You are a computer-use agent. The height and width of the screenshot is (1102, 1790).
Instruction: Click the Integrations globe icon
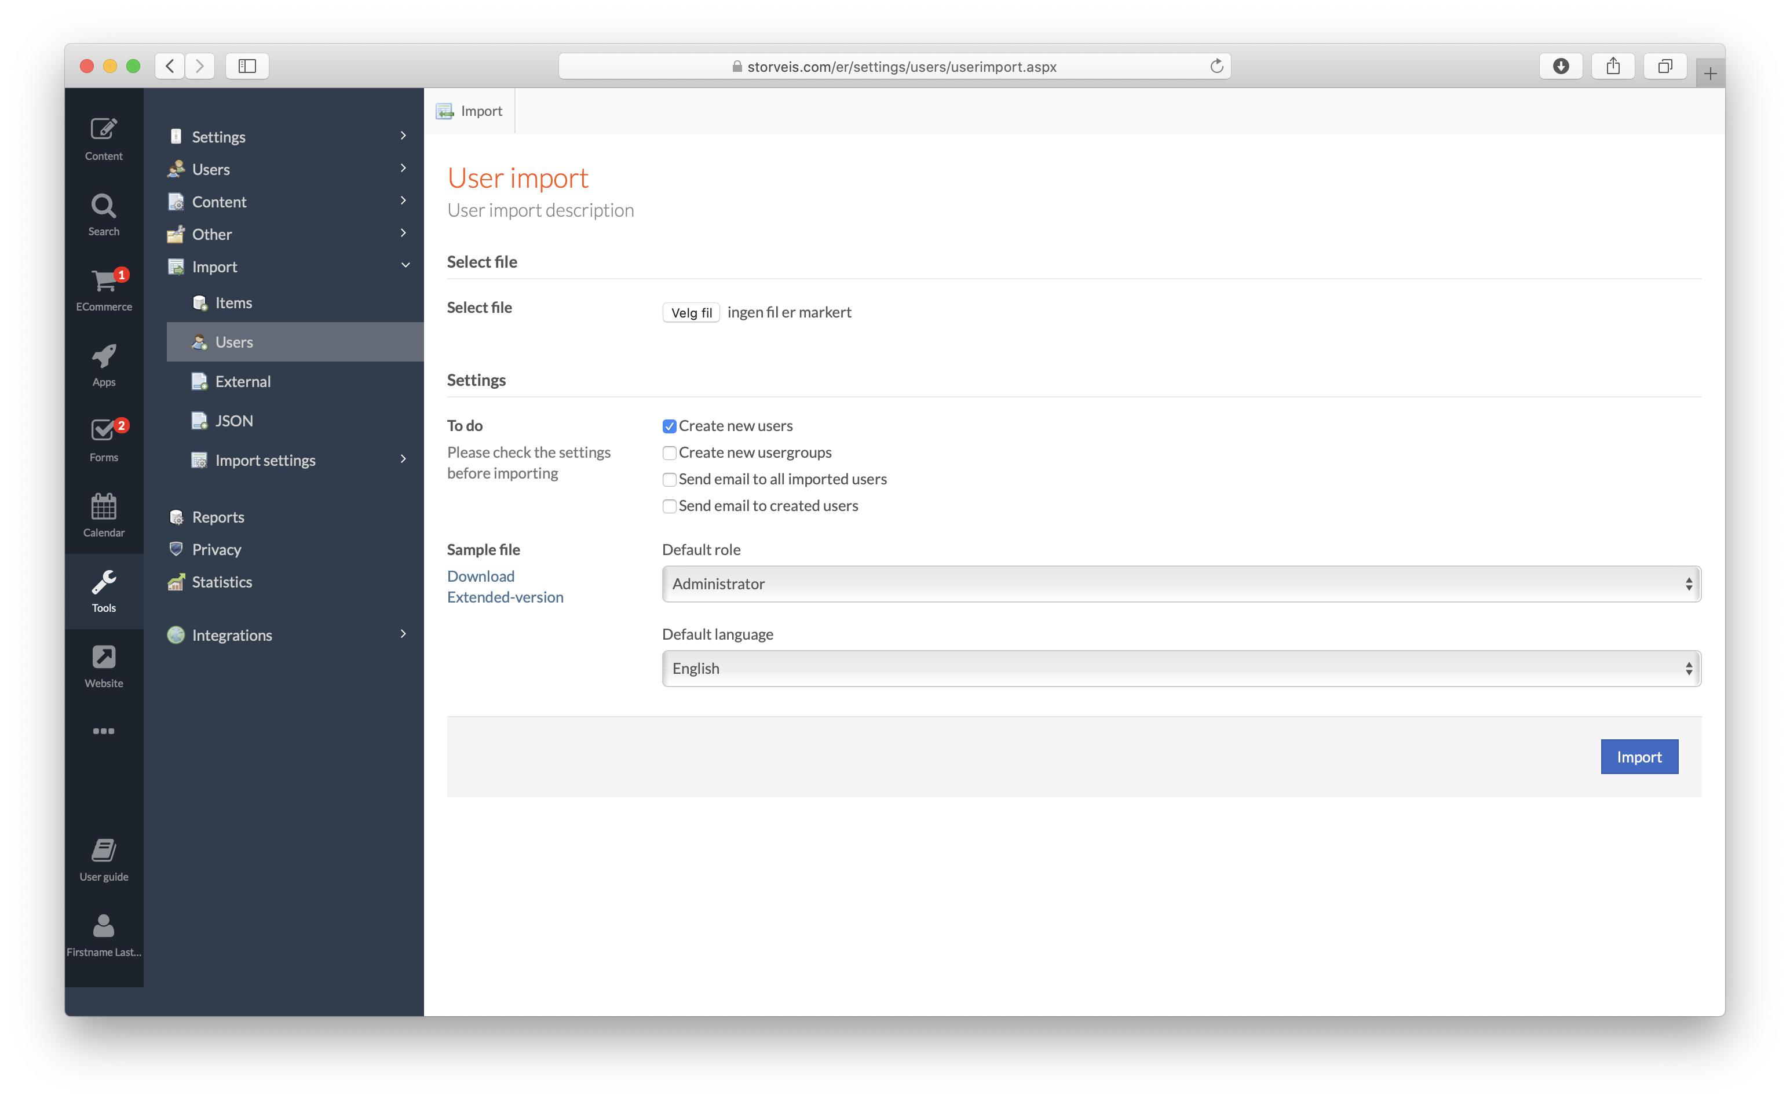point(176,635)
